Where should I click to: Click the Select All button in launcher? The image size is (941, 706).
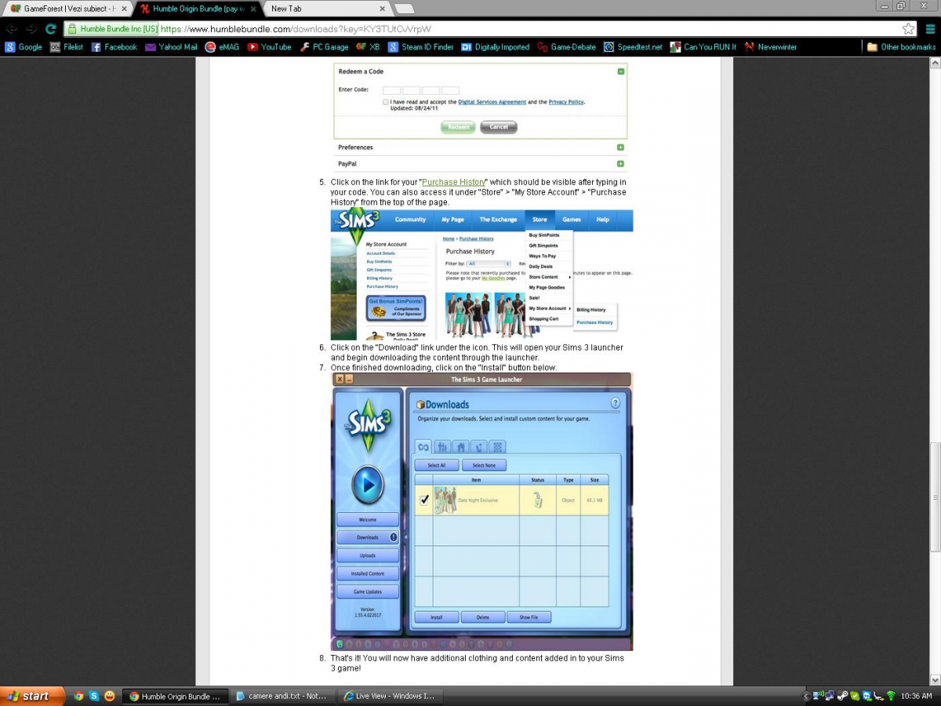click(436, 465)
